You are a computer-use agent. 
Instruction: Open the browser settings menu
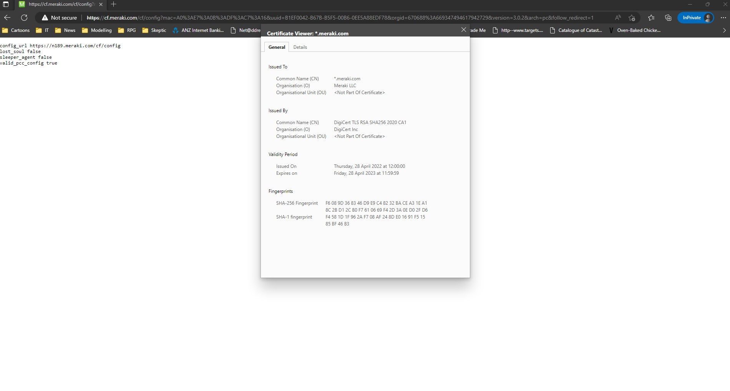click(723, 18)
